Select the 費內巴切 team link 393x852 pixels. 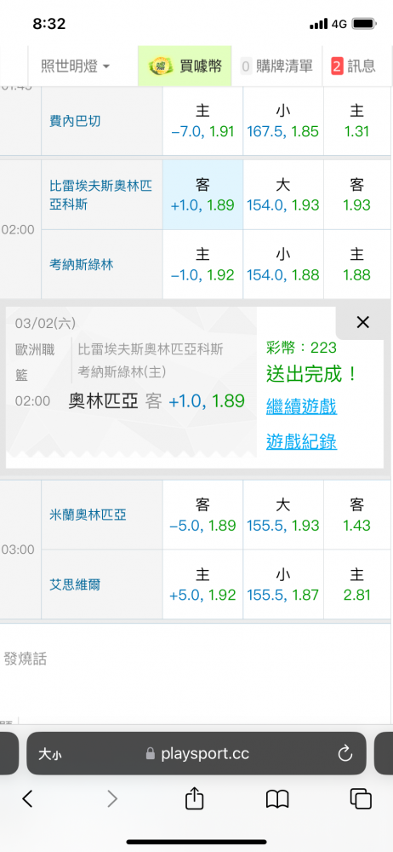[x=75, y=121]
